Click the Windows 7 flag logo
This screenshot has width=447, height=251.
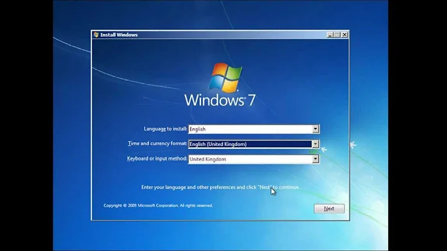coord(225,78)
